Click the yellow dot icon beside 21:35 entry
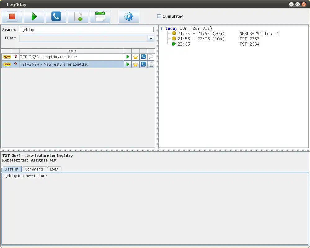Image resolution: width=310 pixels, height=248 pixels. [x=174, y=33]
